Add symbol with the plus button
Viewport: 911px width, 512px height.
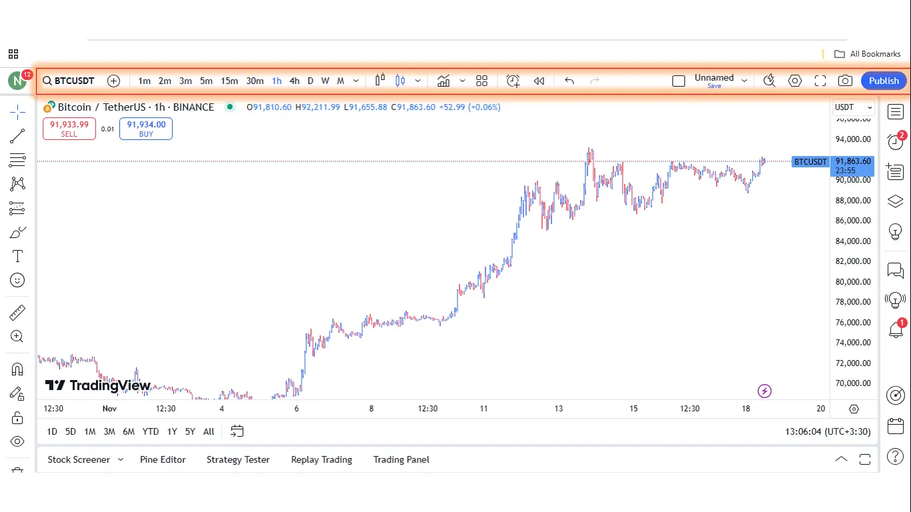[x=114, y=81]
